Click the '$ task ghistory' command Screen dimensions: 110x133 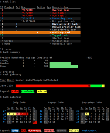coord(11,75)
